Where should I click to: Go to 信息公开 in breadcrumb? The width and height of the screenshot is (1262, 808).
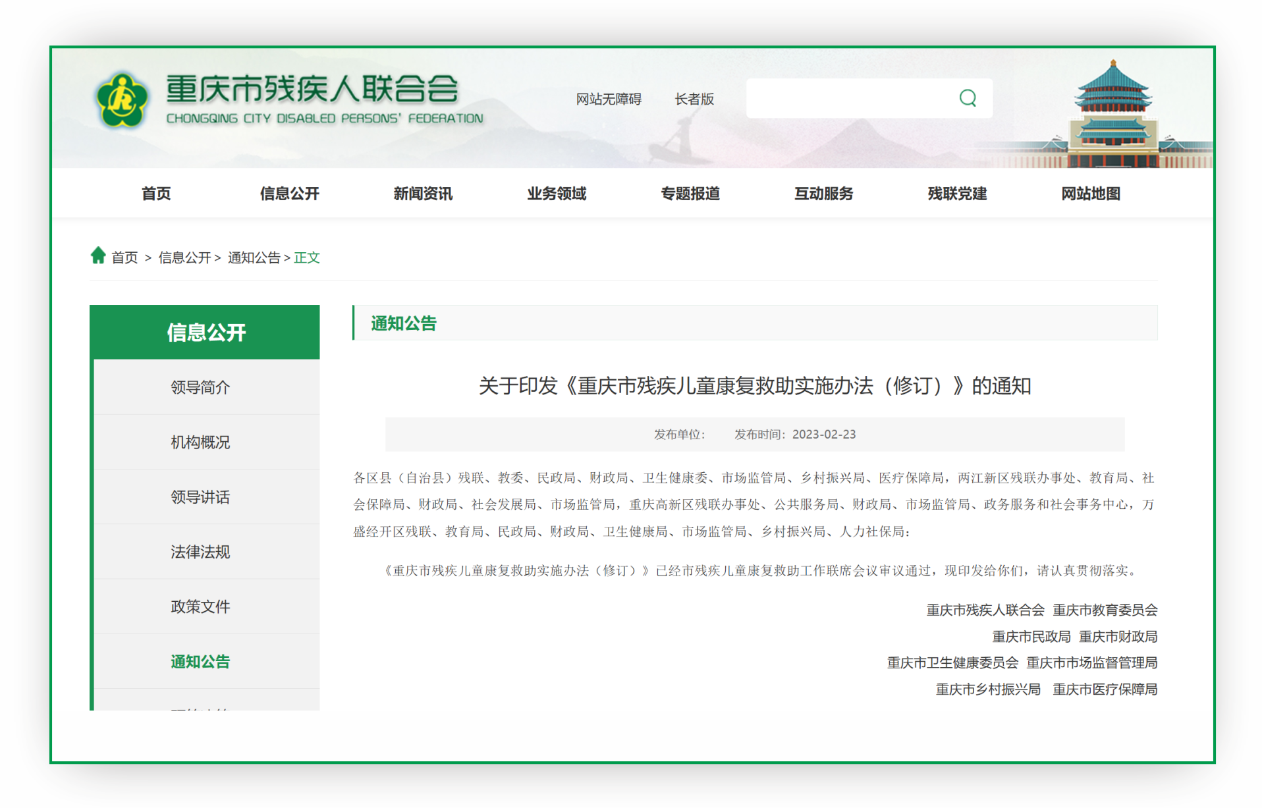(184, 257)
